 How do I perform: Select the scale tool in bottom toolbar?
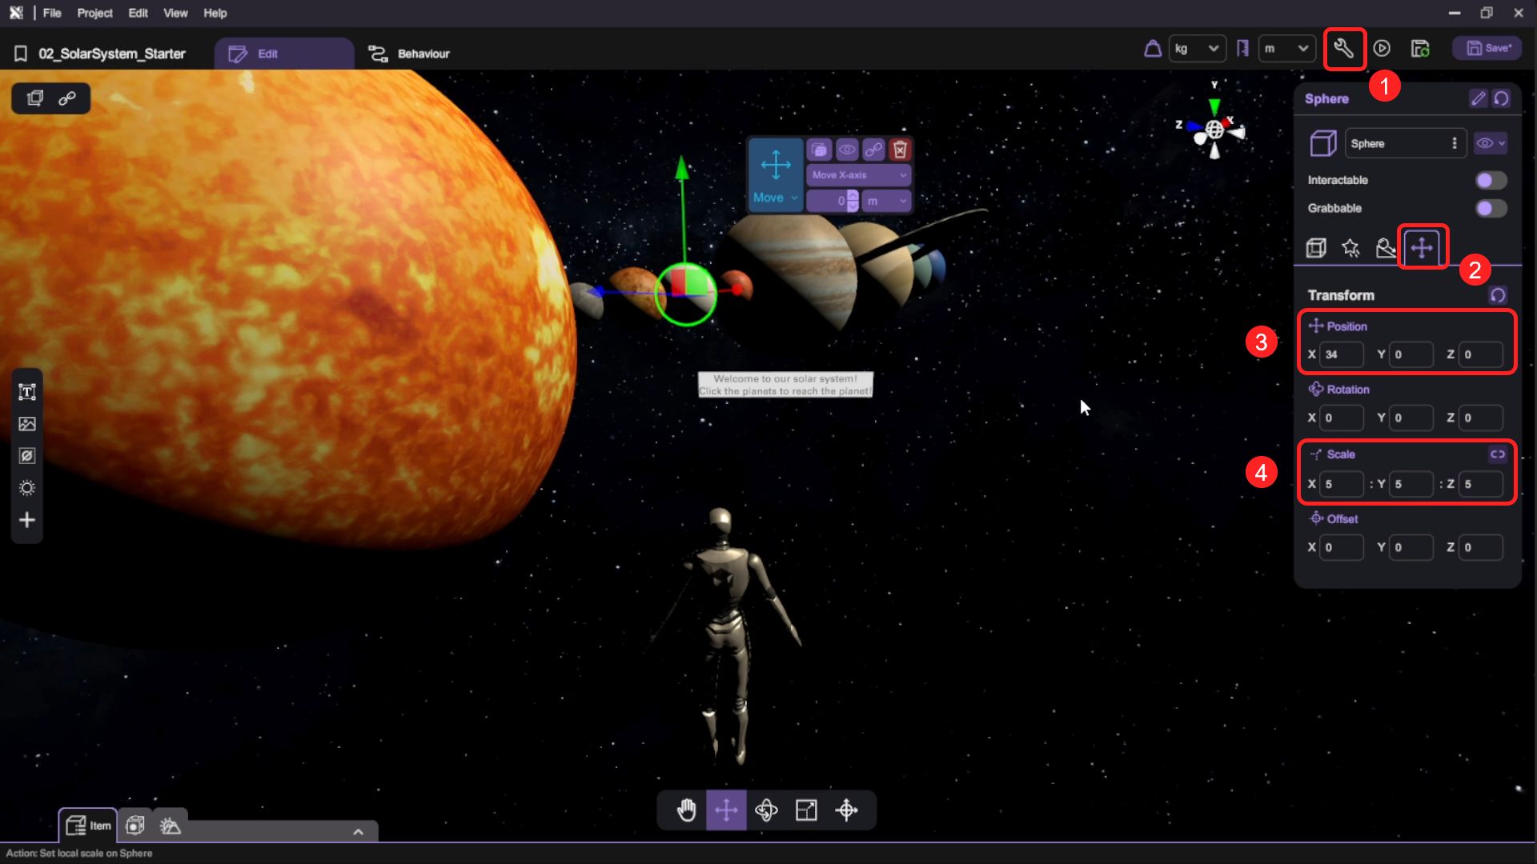(x=806, y=810)
